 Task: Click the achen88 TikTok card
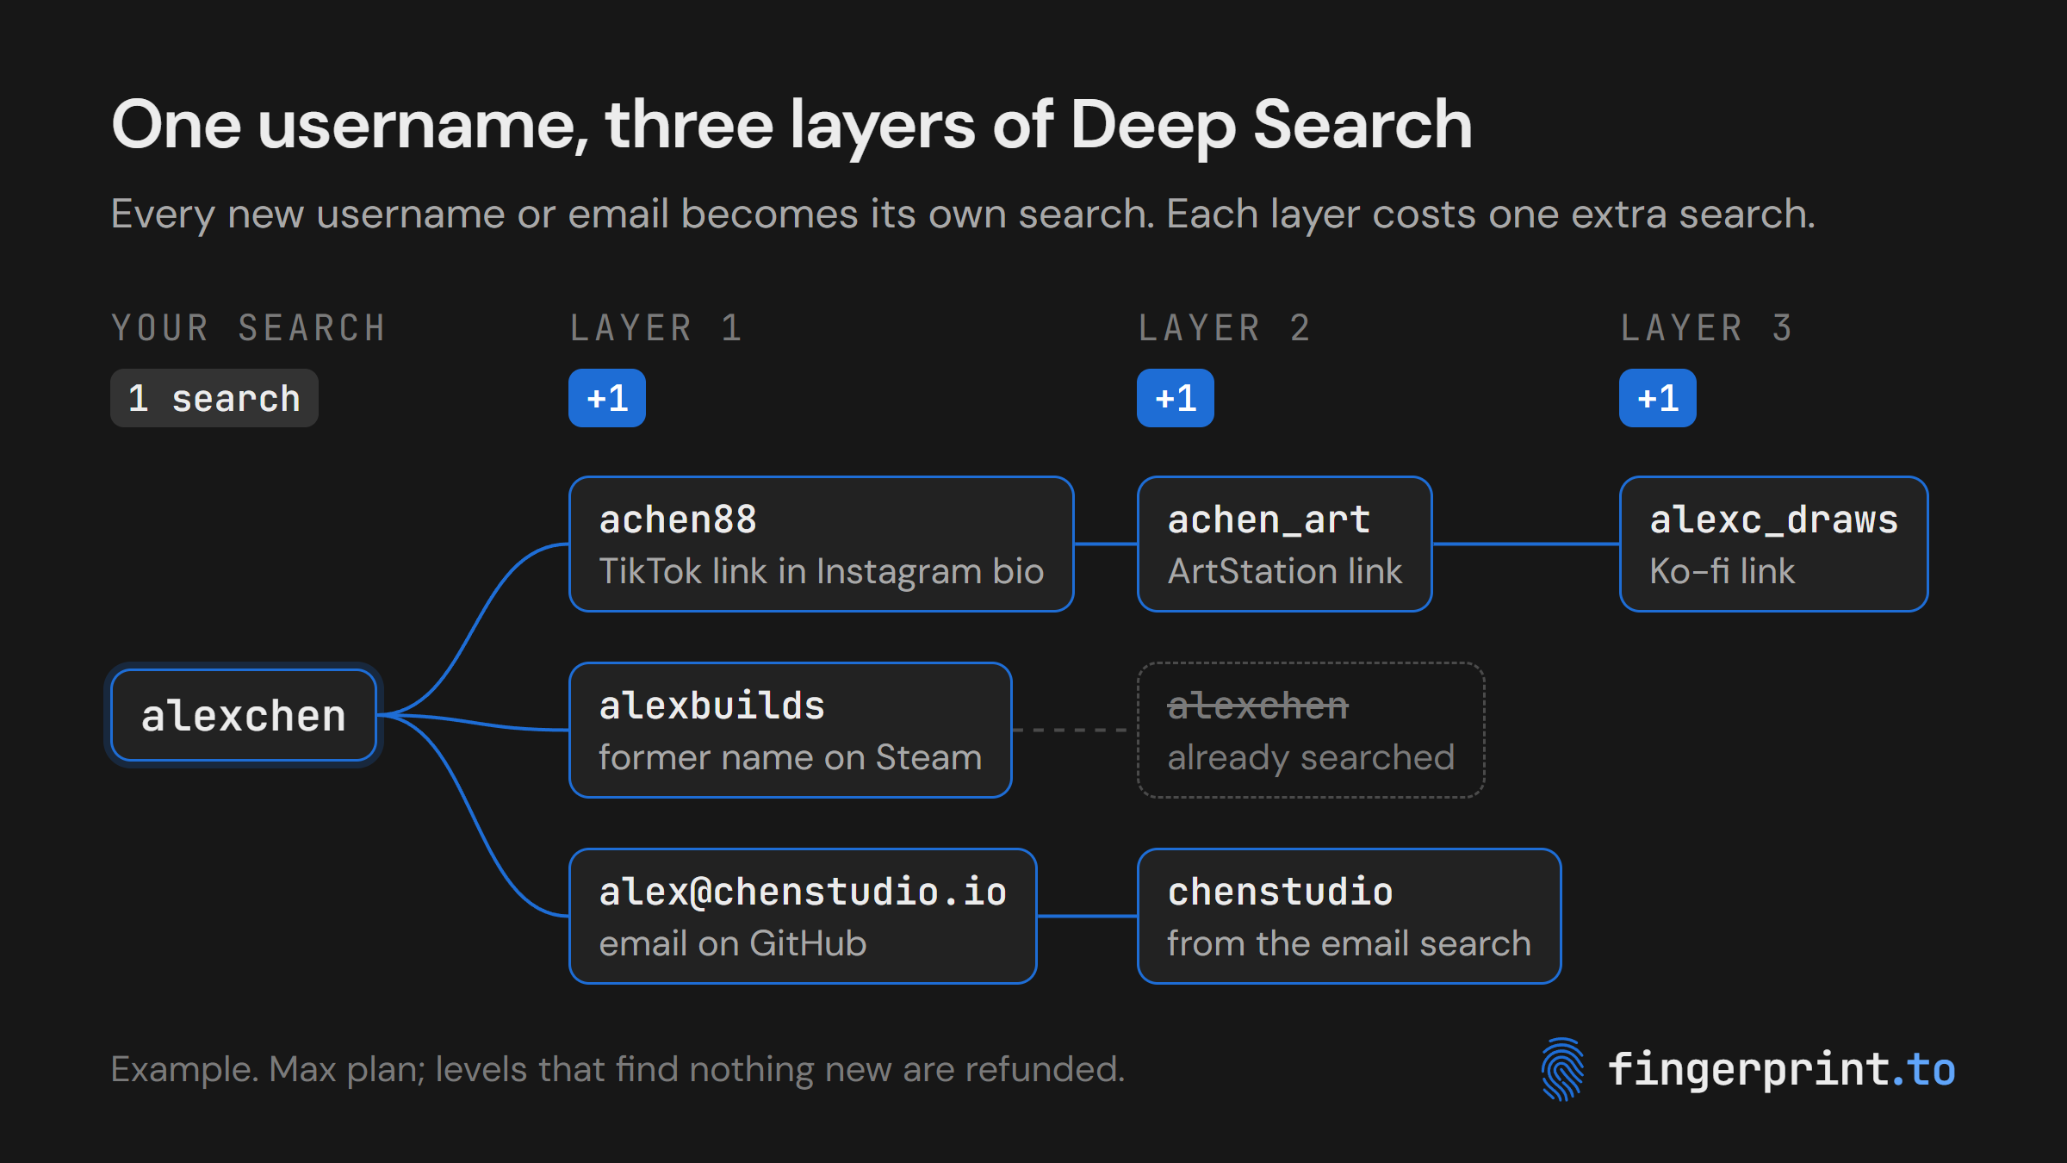click(822, 544)
